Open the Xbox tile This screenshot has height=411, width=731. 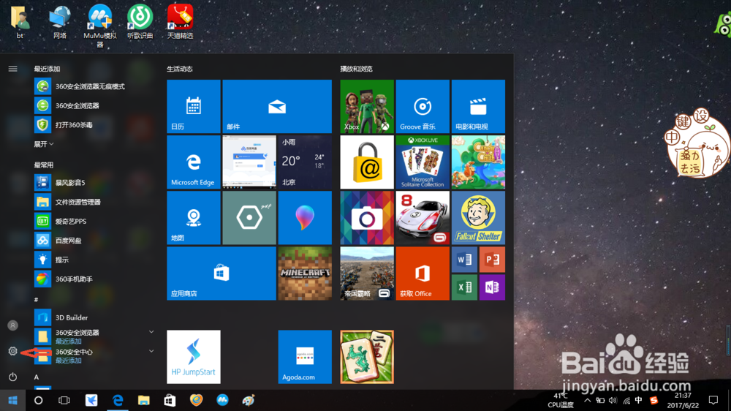[367, 106]
